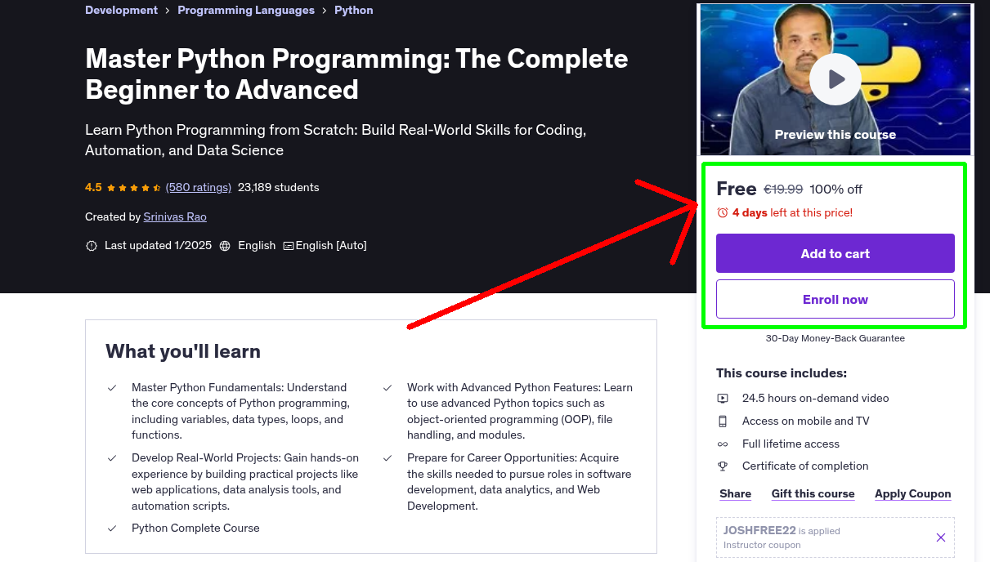Image resolution: width=990 pixels, height=562 pixels.
Task: Click the Last updated 1/2025 text
Action: (158, 246)
